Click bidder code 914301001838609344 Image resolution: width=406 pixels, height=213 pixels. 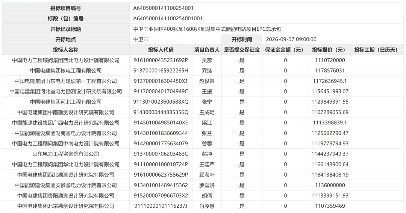pyautogui.click(x=161, y=133)
